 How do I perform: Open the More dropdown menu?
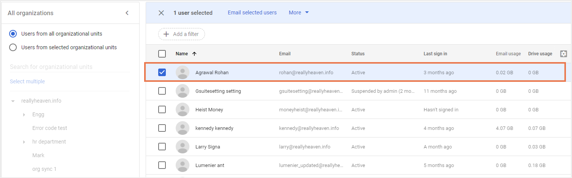click(299, 12)
